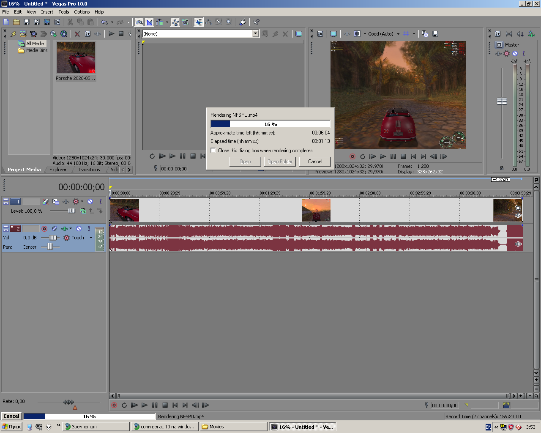Viewport: 541px width, 433px height.
Task: Create a new project from the toolbar
Action: point(6,22)
